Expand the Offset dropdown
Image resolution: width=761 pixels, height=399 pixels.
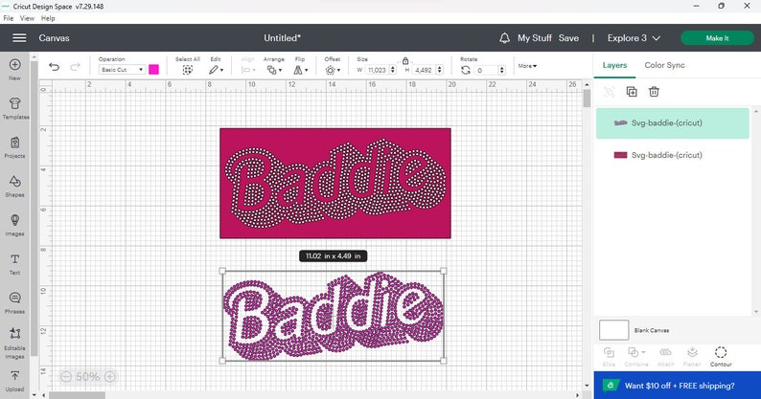pyautogui.click(x=333, y=70)
